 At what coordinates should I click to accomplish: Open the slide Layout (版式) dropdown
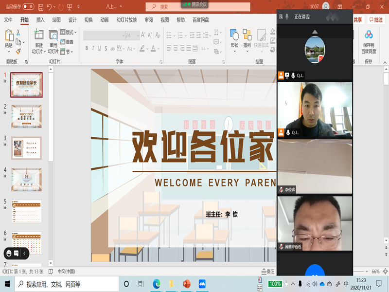(x=70, y=33)
